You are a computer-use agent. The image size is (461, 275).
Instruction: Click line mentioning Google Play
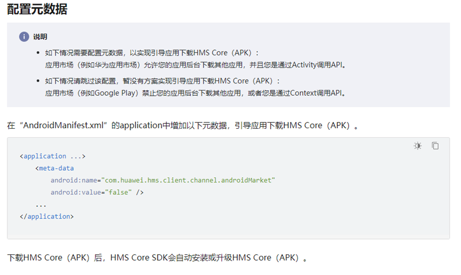point(195,93)
